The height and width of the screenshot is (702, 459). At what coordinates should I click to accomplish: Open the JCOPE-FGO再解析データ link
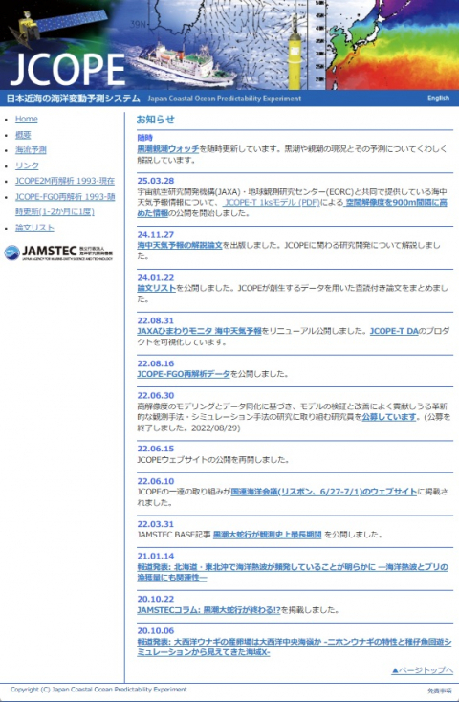coord(184,374)
